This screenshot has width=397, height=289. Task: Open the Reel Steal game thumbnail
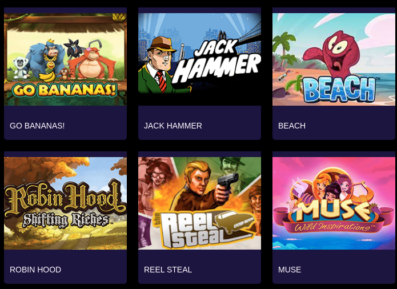point(199,203)
